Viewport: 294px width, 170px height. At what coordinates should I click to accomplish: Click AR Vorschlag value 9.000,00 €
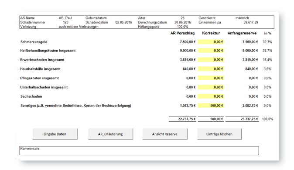[x=188, y=51]
